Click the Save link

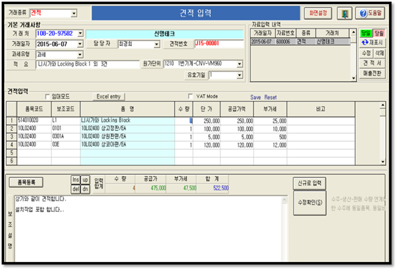pyautogui.click(x=255, y=97)
